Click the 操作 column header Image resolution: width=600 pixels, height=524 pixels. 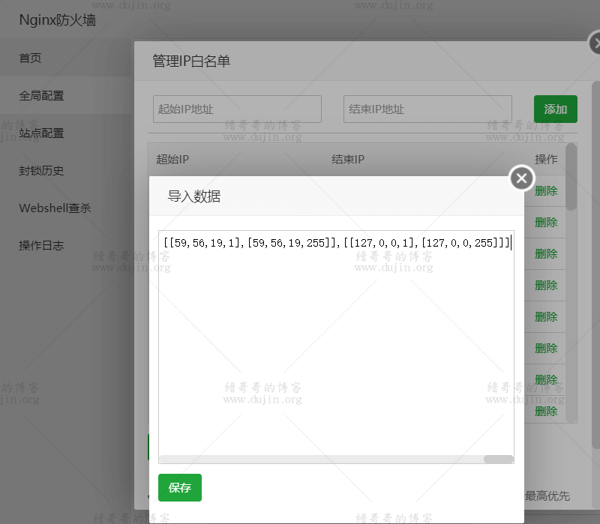546,159
